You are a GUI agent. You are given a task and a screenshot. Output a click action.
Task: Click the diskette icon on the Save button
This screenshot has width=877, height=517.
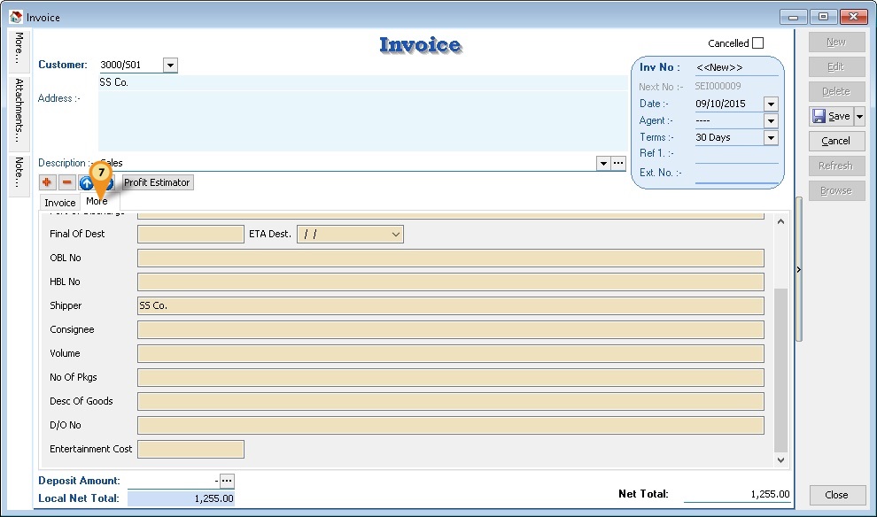[x=819, y=116]
